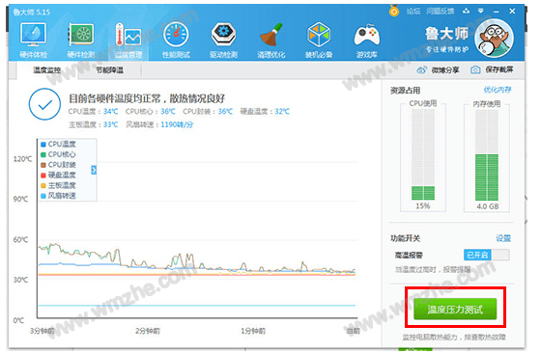Viewport: 541px width, 353px height.
Task: Click the 功能开关 section heading
Action: 405,238
